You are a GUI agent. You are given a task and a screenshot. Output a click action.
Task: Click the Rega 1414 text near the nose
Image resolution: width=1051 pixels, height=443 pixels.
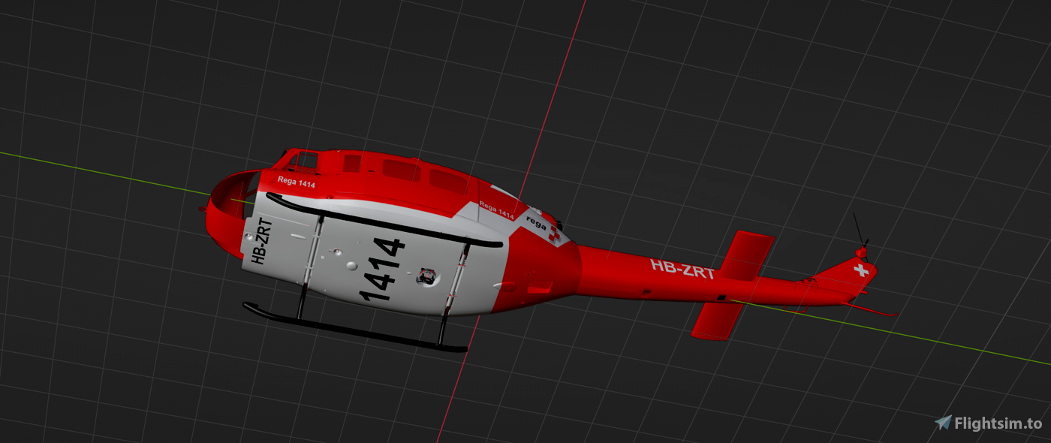[x=296, y=182]
